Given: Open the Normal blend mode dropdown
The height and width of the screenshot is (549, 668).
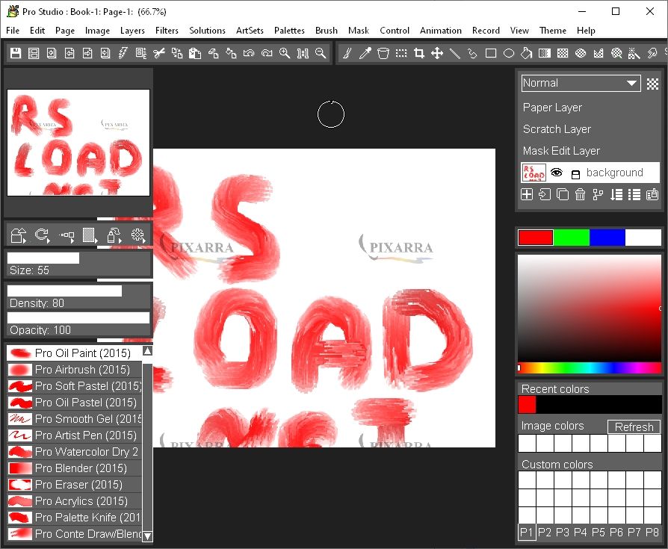Looking at the screenshot, I should pyautogui.click(x=581, y=83).
